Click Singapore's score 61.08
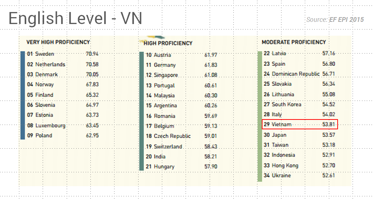This screenshot has width=373, height=200. [x=211, y=75]
